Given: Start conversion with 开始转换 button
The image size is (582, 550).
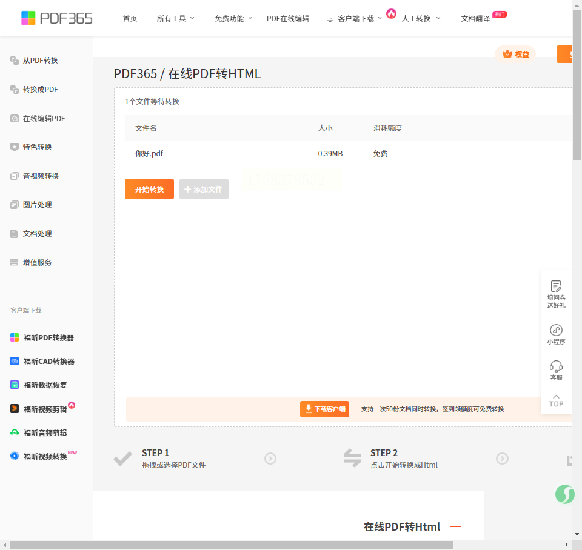Looking at the screenshot, I should click(x=149, y=189).
